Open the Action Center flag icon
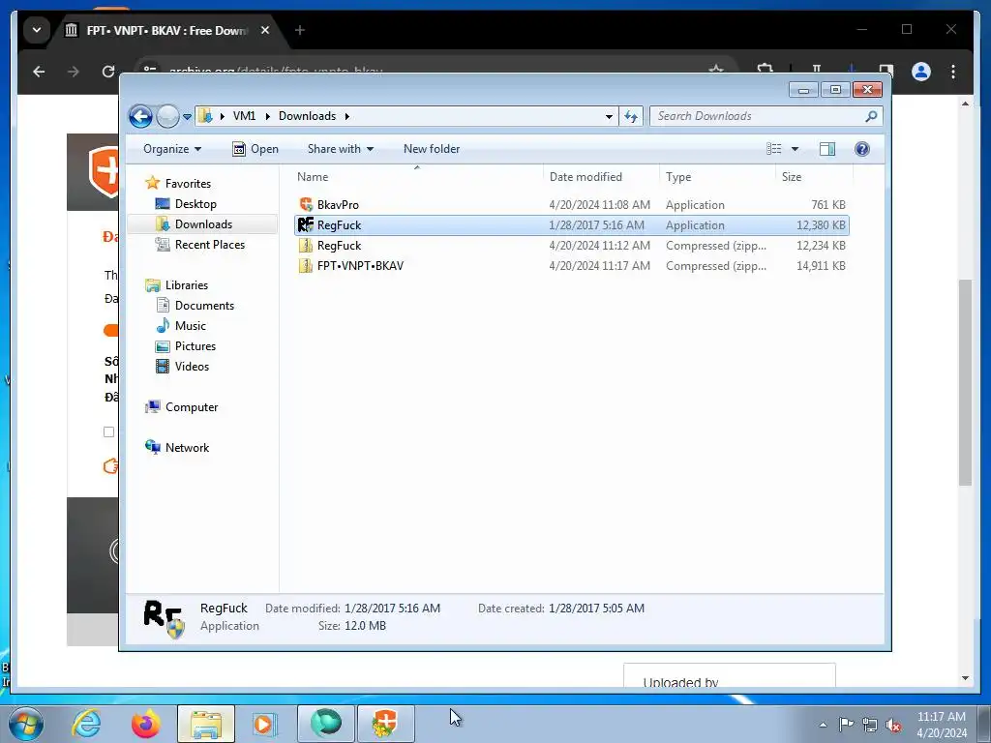 (846, 725)
